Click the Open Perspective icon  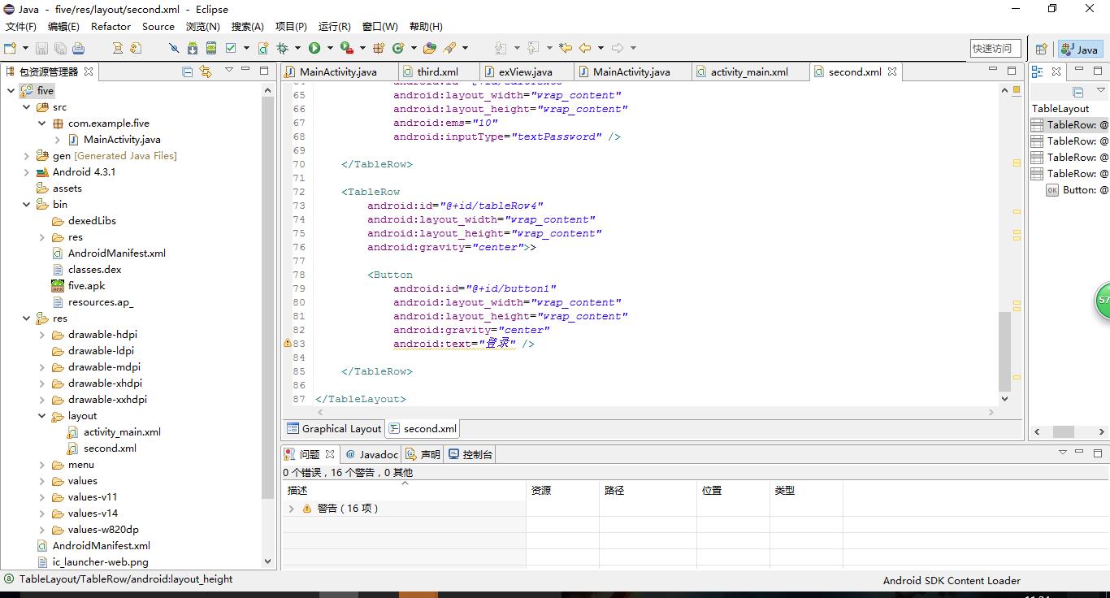[x=1041, y=49]
